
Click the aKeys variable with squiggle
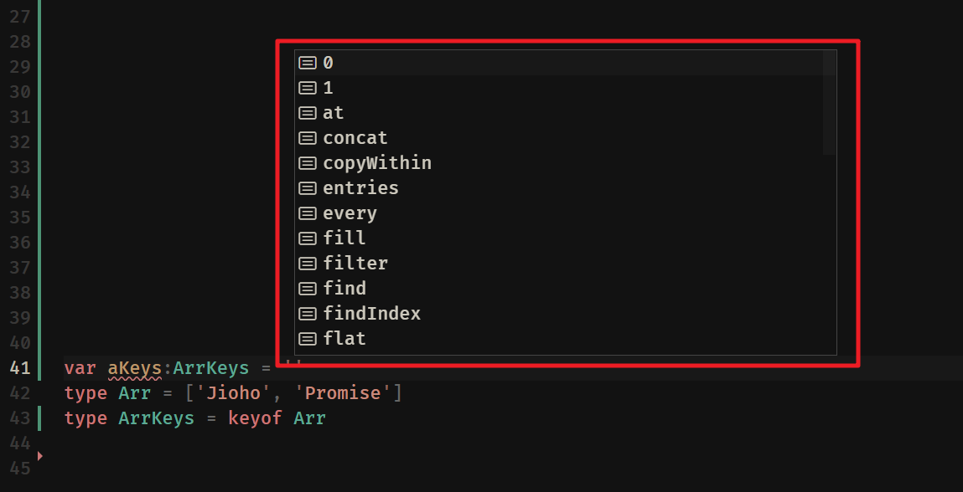coord(134,368)
